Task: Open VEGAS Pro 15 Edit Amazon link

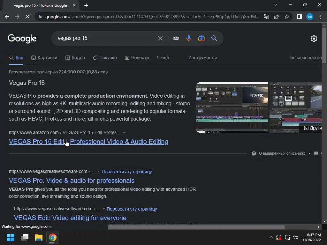Action: [88, 142]
